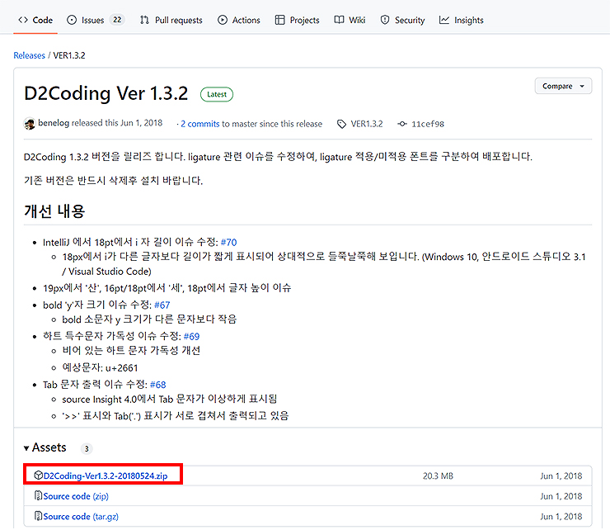
Task: Open the Issues tab
Action: click(x=96, y=20)
